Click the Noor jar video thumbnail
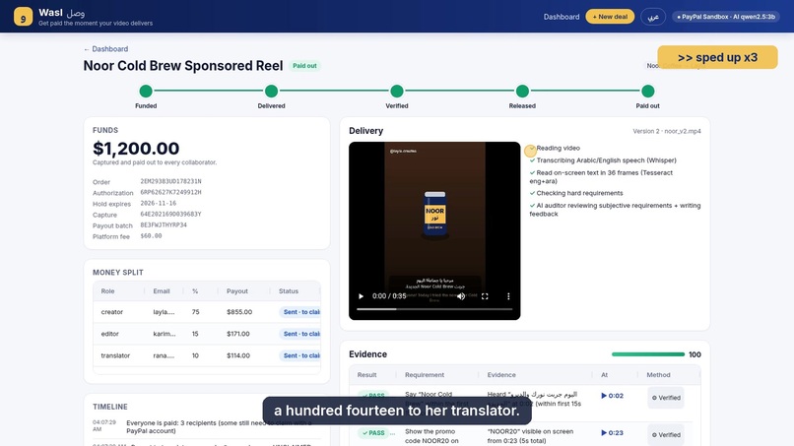 coord(434,230)
